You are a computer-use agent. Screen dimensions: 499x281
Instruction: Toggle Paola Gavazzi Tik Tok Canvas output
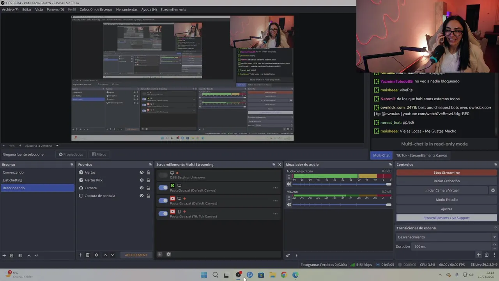tap(163, 213)
